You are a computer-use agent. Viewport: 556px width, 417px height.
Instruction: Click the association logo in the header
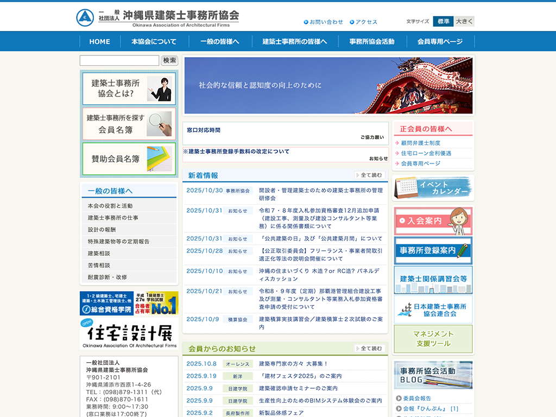pyautogui.click(x=157, y=17)
